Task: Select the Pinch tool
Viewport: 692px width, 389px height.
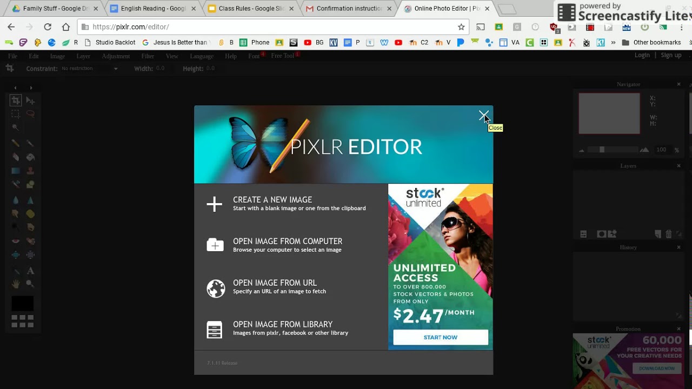Action: (x=30, y=255)
